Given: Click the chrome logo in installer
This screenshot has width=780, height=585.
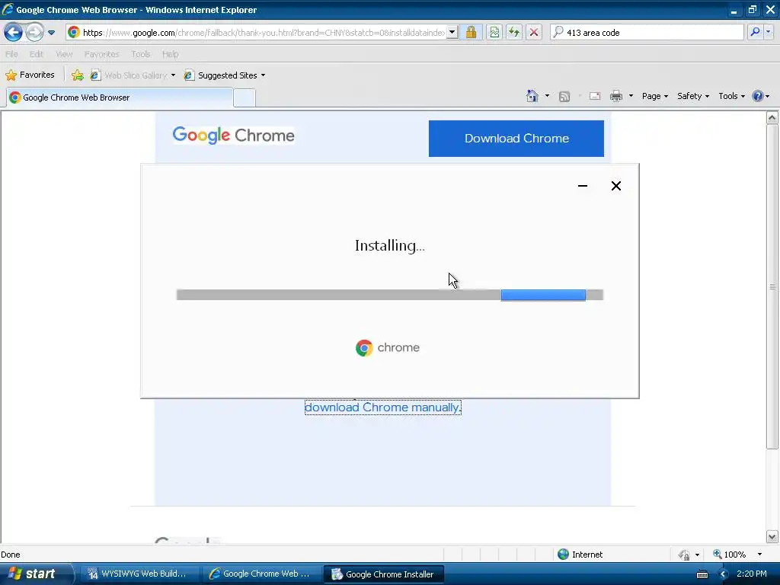Looking at the screenshot, I should pos(388,347).
